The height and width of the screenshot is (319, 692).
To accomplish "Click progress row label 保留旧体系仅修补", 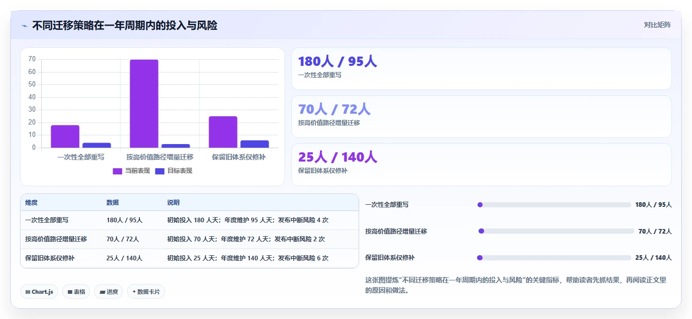I will tap(390, 258).
